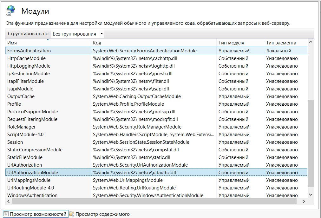Click the Просмотр содержимого tab icon

point(72,214)
